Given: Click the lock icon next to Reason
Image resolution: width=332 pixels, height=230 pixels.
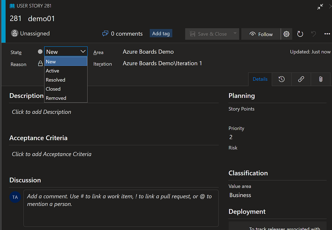Looking at the screenshot, I should pyautogui.click(x=40, y=63).
